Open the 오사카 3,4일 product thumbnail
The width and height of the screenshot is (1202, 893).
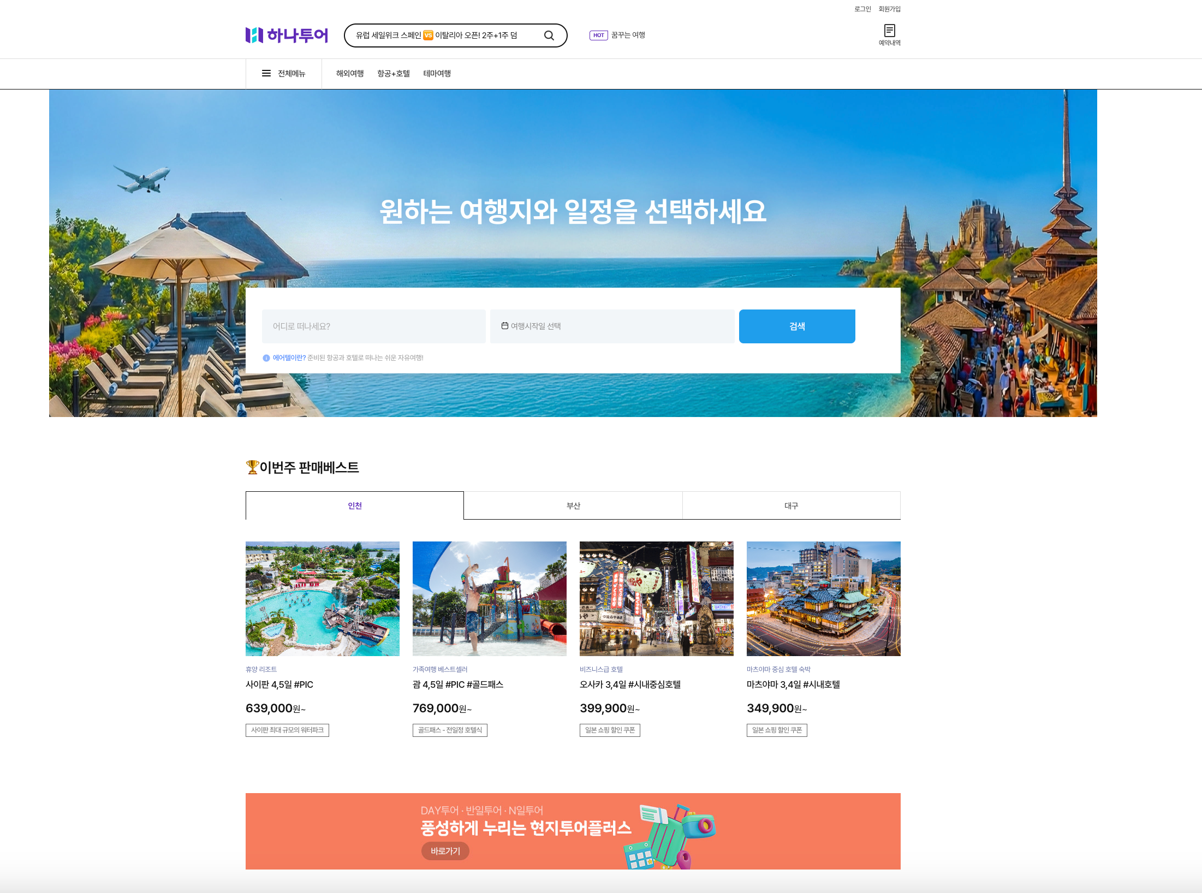(x=656, y=599)
